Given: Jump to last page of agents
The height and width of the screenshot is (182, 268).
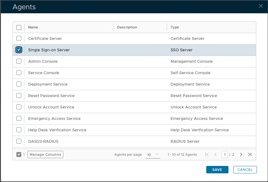Looking at the screenshot, I should (250, 154).
